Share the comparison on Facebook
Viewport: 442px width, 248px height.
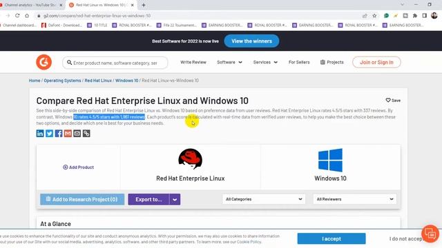click(x=59, y=133)
